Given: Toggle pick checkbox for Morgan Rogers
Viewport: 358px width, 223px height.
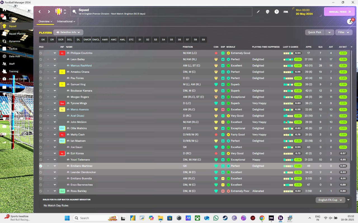Looking at the screenshot, I should pyautogui.click(x=41, y=97).
